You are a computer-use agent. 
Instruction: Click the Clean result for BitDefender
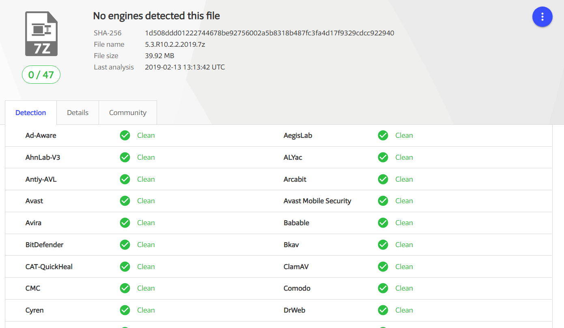pyautogui.click(x=146, y=245)
